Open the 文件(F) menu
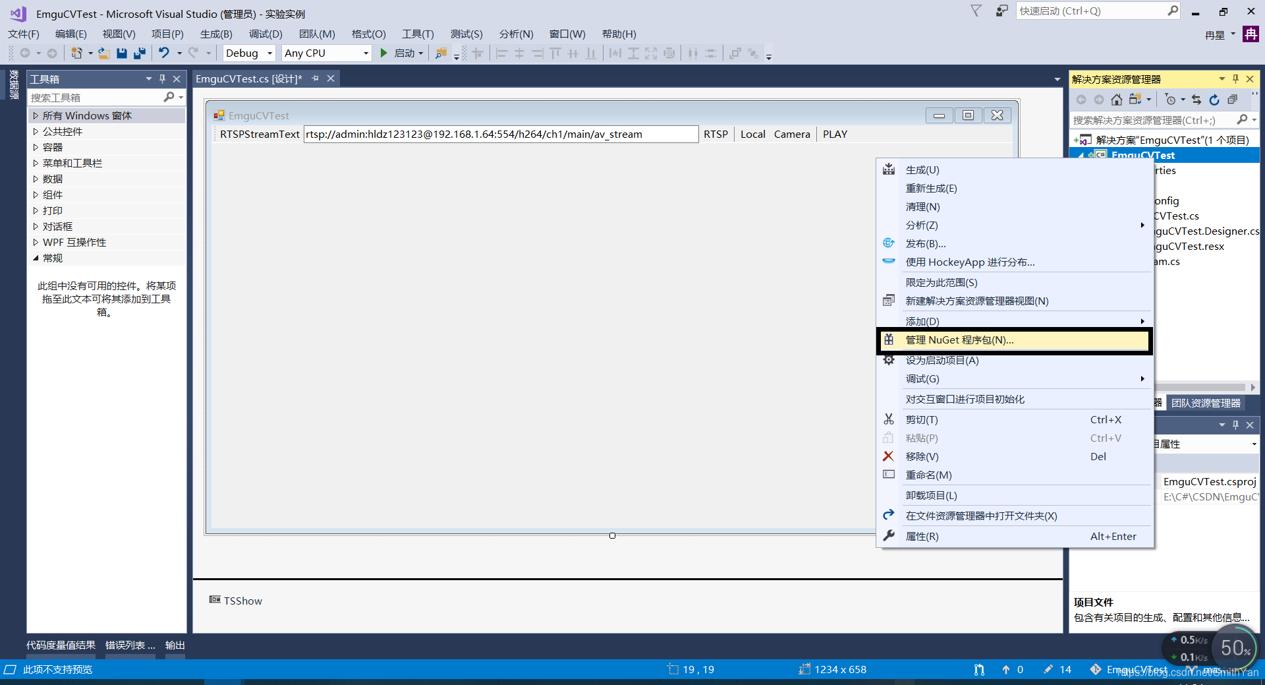 coord(24,34)
